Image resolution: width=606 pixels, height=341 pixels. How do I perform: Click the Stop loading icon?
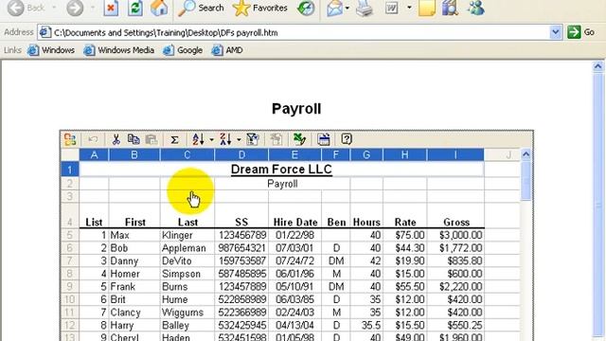111,8
